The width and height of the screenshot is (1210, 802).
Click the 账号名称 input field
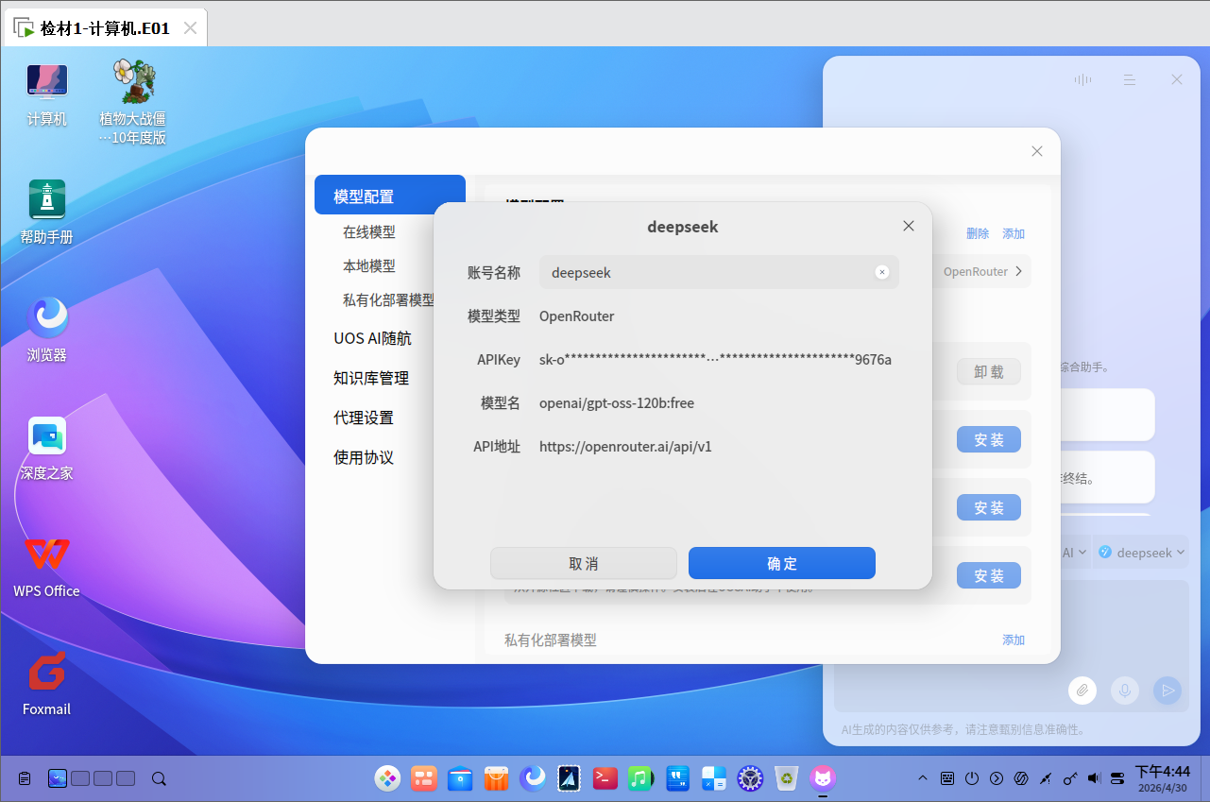719,272
